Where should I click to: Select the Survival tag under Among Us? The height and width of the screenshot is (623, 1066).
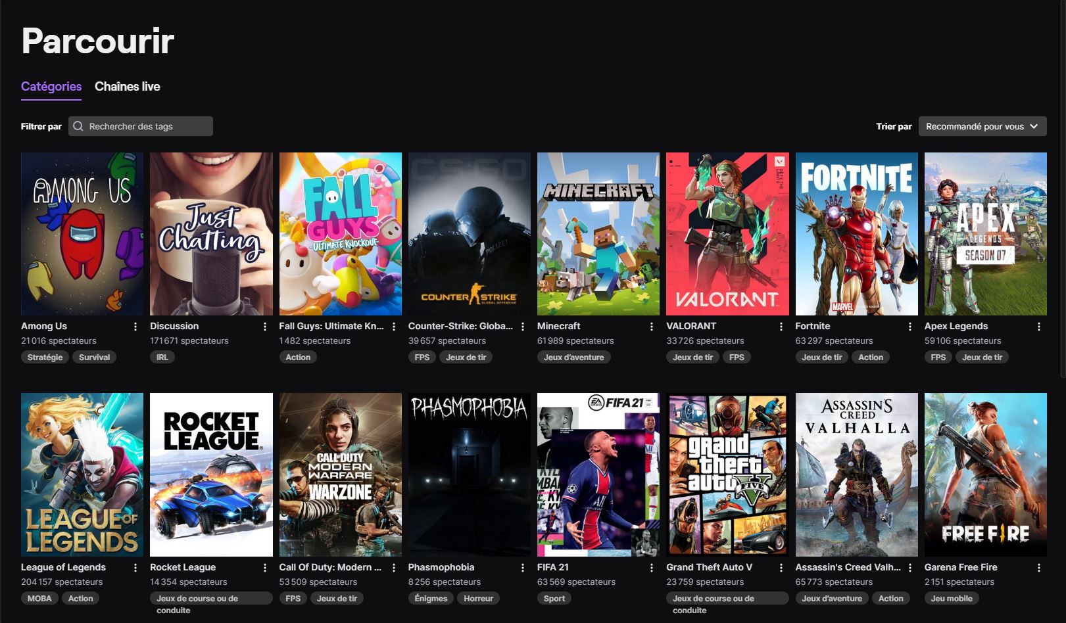(95, 358)
